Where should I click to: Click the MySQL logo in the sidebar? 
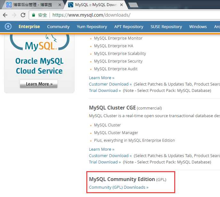[x=40, y=43]
